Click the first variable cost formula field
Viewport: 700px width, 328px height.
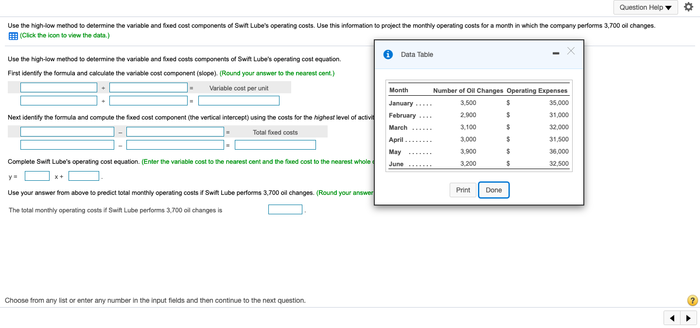coord(58,87)
